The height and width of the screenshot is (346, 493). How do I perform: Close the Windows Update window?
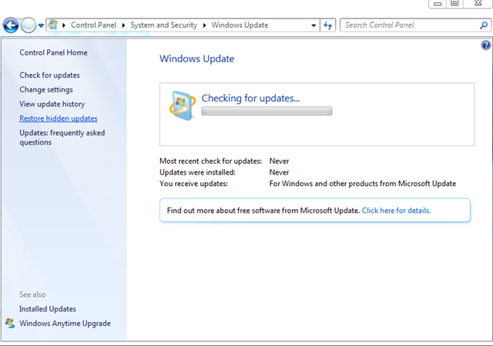tap(478, 3)
